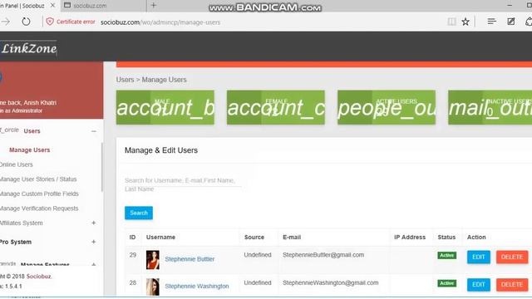Click the blue Search button
Viewport: 532px width, 299px height.
pos(139,213)
